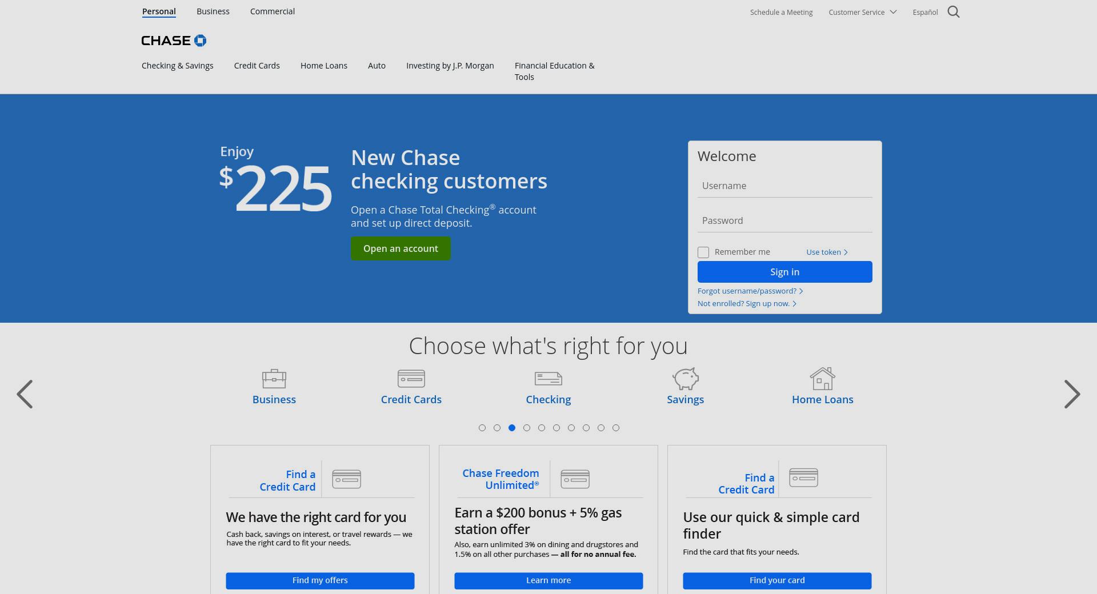Open the Auto navigation menu
1097x594 pixels.
pos(377,66)
